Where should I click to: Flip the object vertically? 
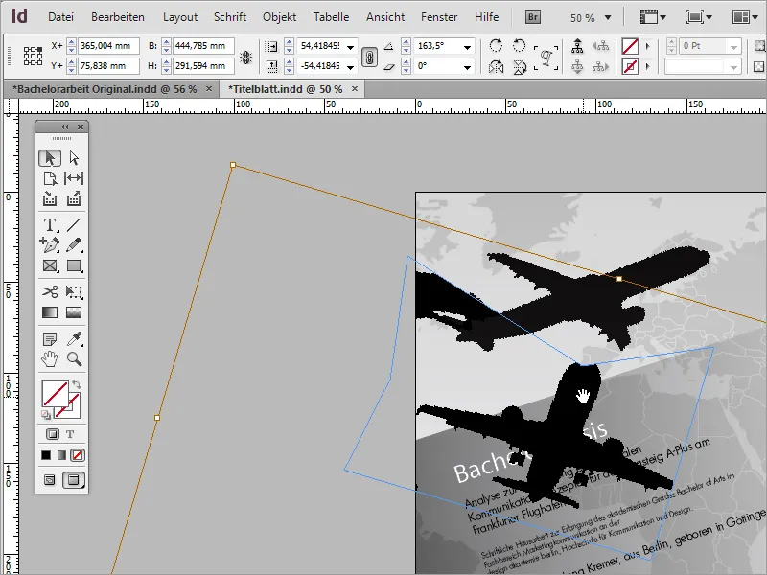click(519, 66)
